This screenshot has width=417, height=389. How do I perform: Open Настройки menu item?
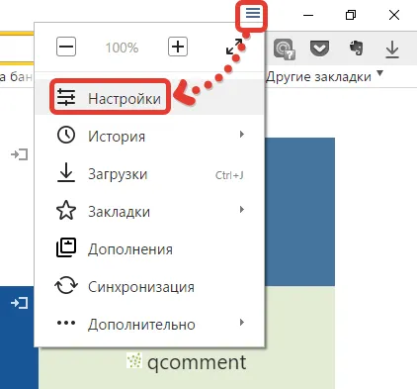click(150, 98)
